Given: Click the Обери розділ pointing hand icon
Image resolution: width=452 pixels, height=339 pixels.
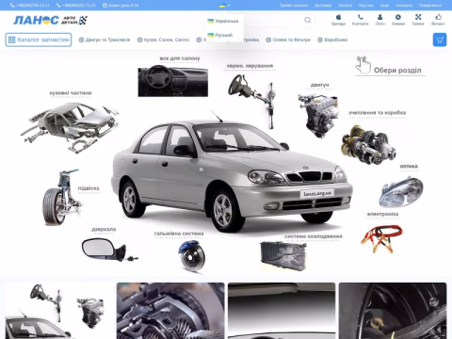Looking at the screenshot, I should [363, 65].
